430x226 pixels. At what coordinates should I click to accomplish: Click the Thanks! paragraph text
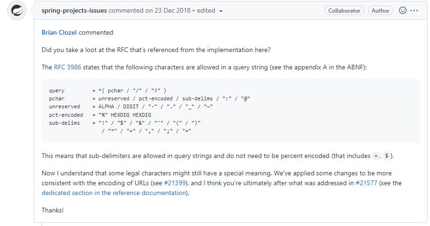click(x=53, y=210)
